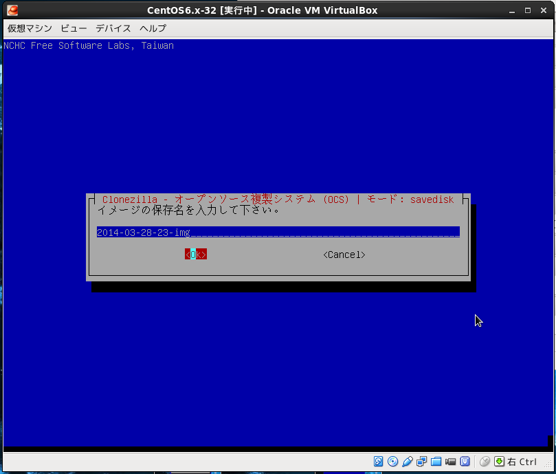Screen dimensions: 556x474
Task: Minimize the CentOS6.x-32 VM window
Action: 511,10
